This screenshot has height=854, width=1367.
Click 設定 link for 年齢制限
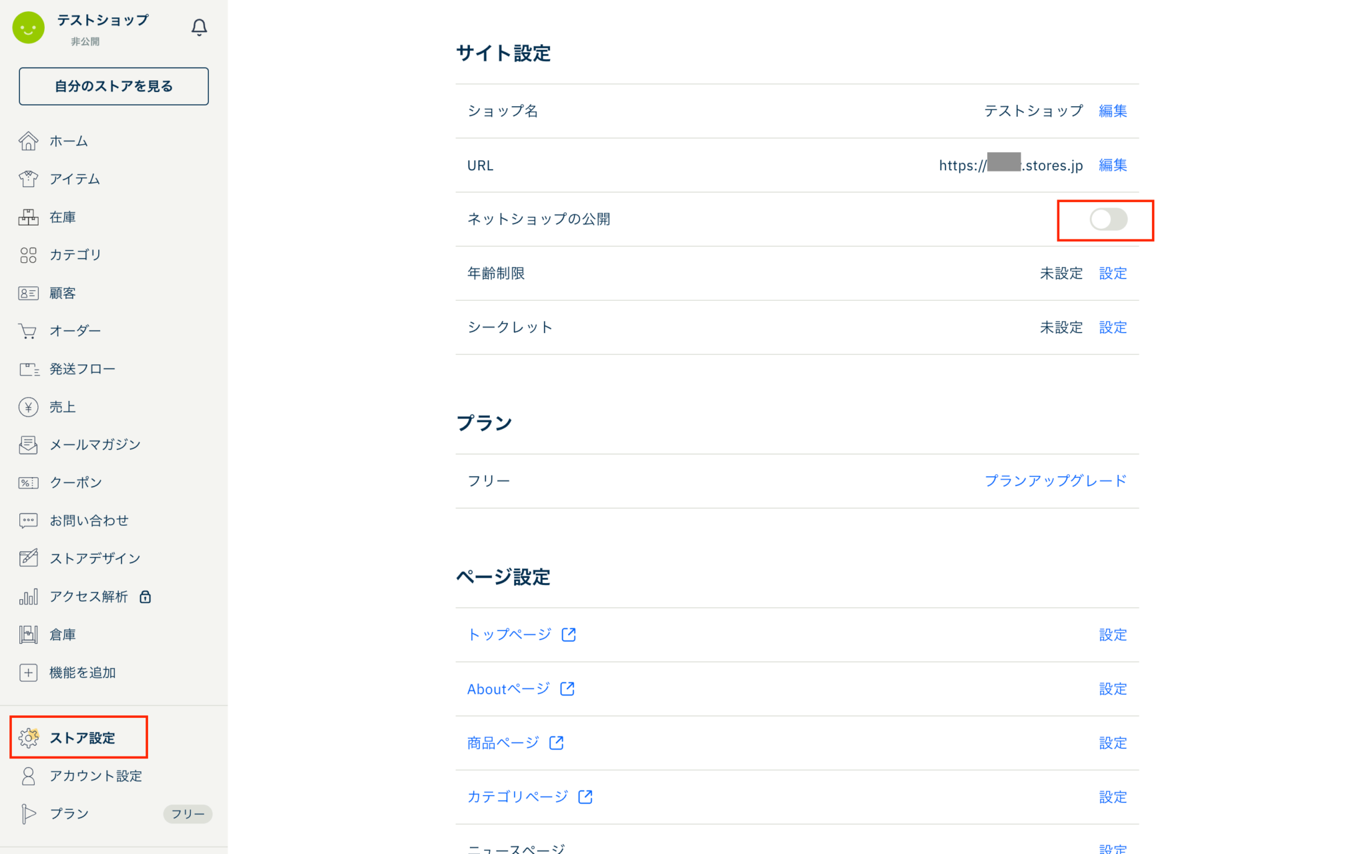tap(1113, 274)
